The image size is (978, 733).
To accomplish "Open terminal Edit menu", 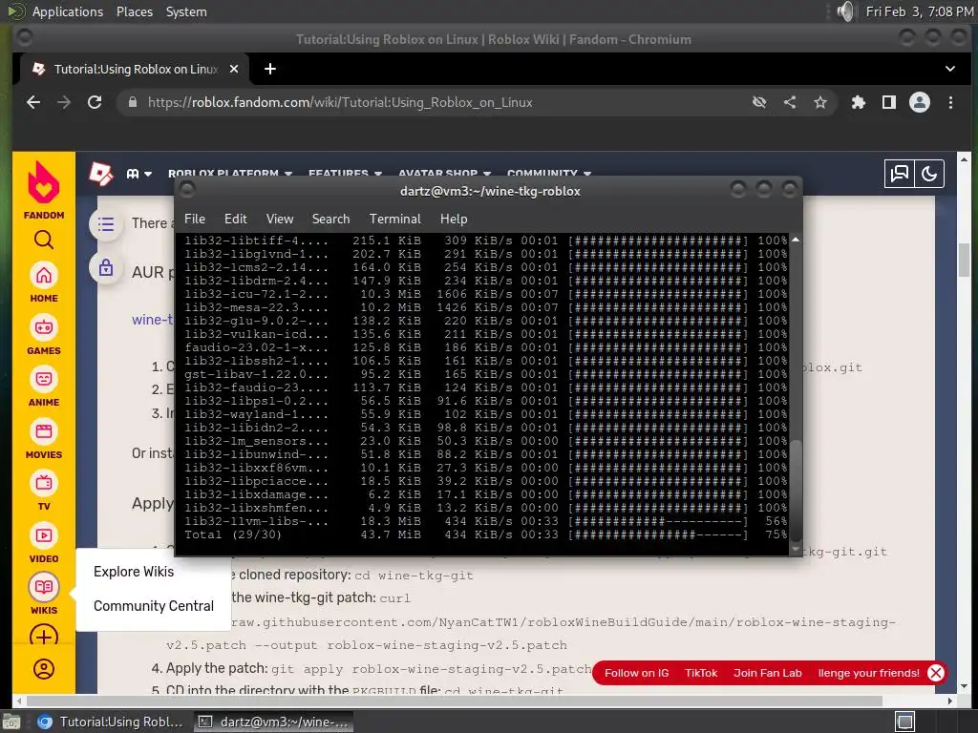I will (x=236, y=219).
